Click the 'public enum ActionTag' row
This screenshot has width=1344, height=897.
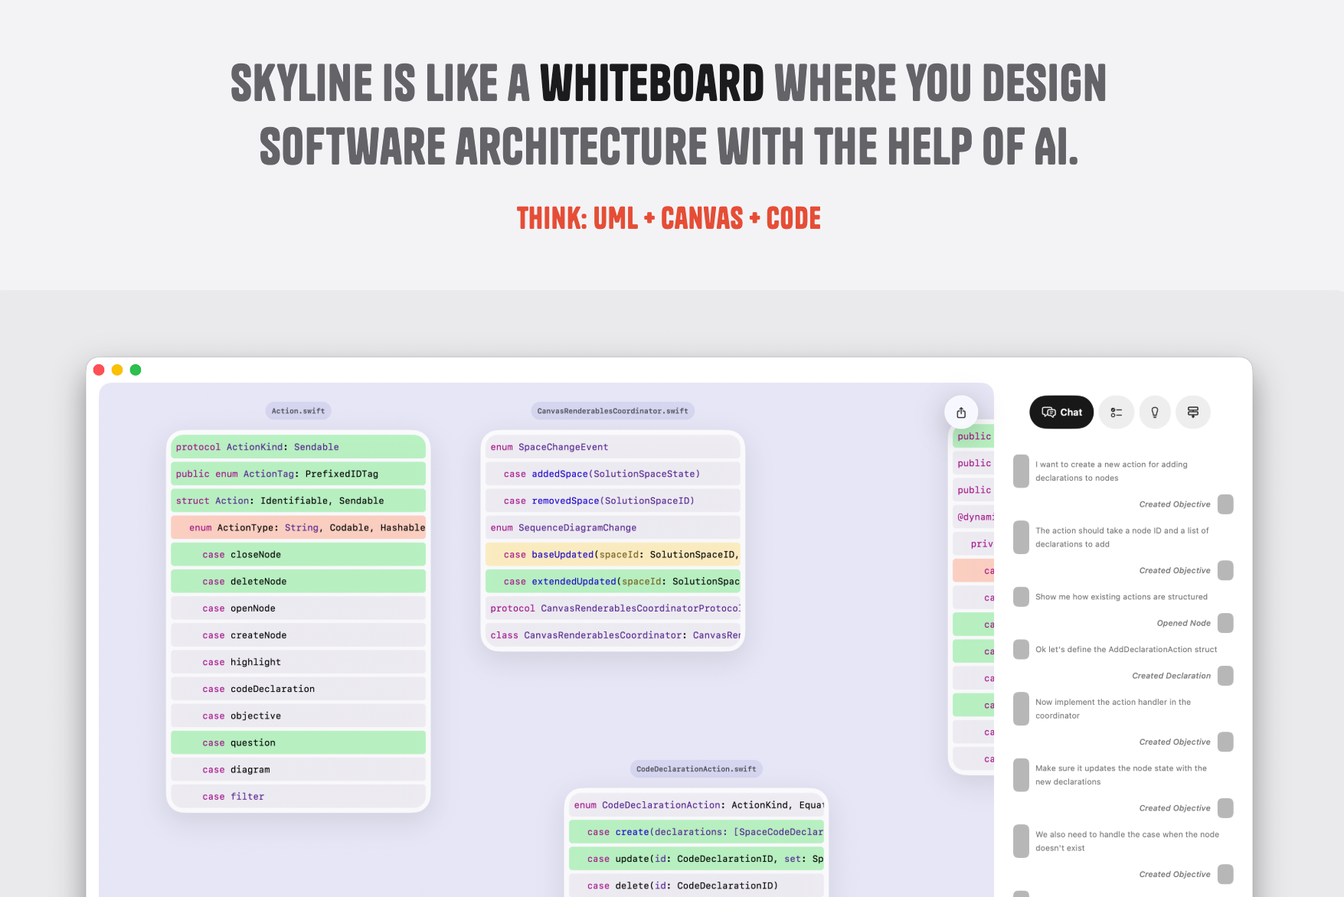(298, 474)
